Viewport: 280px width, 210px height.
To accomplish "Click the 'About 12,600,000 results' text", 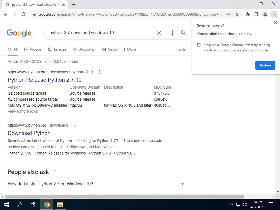I will pos(43,62).
